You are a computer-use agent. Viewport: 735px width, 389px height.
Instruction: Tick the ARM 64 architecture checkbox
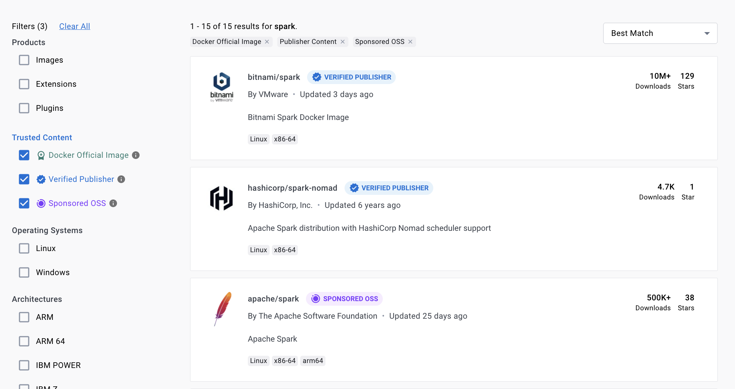(x=24, y=341)
